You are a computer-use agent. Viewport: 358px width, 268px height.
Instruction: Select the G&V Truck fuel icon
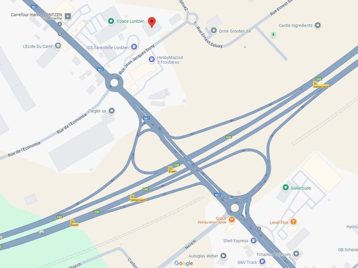[x=262, y=262]
